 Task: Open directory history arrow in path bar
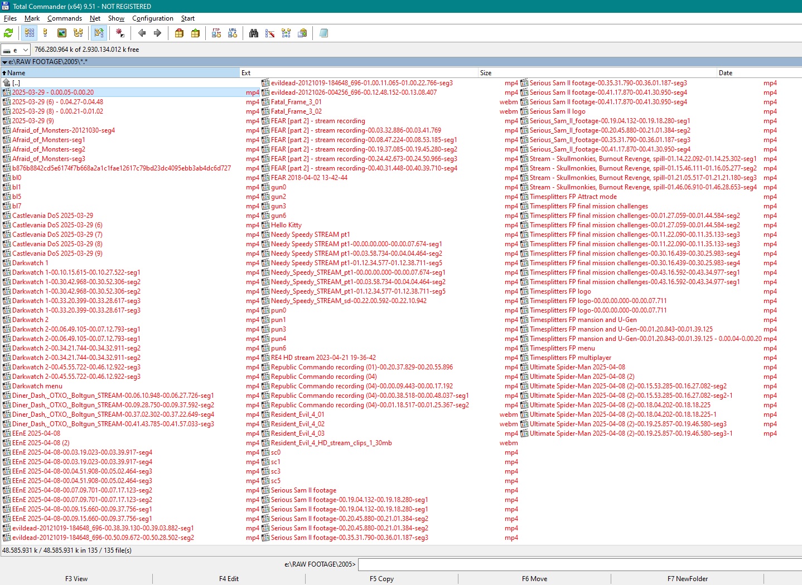tap(4, 62)
